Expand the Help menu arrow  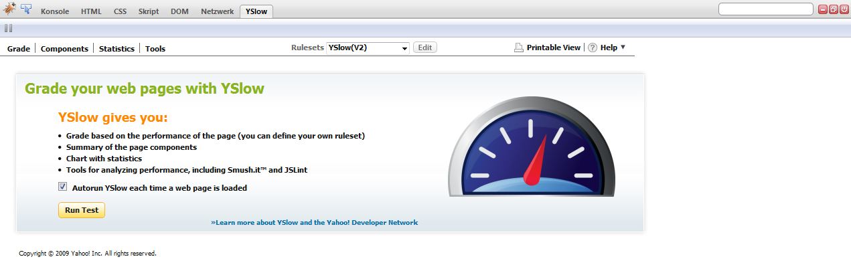pyautogui.click(x=623, y=47)
